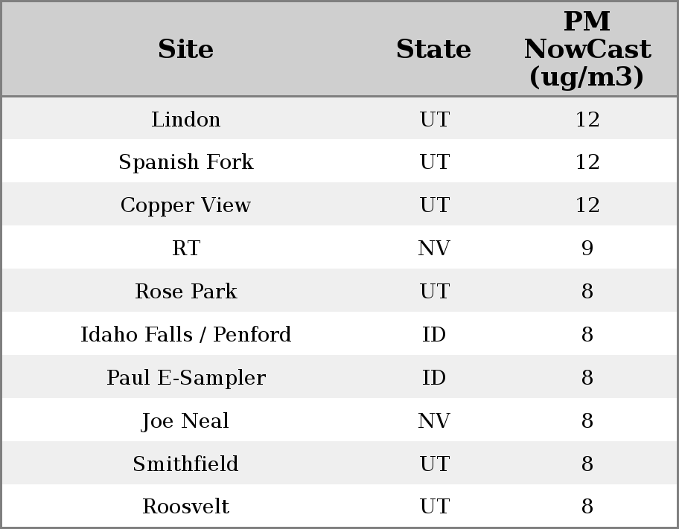Viewport: 679px width, 529px height.
Task: Select the Spanish Fork site cell
Action: pos(185,162)
